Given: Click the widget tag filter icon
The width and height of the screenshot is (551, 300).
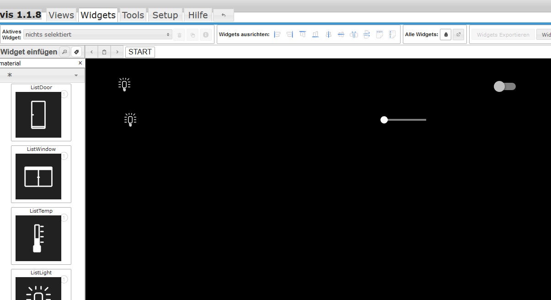Looking at the screenshot, I should tap(76, 52).
